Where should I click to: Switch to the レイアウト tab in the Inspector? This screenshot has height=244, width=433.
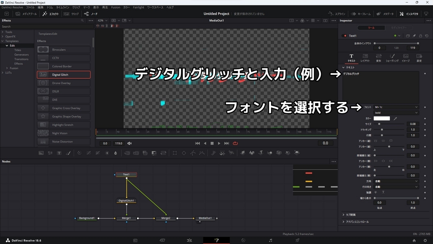[365, 58]
